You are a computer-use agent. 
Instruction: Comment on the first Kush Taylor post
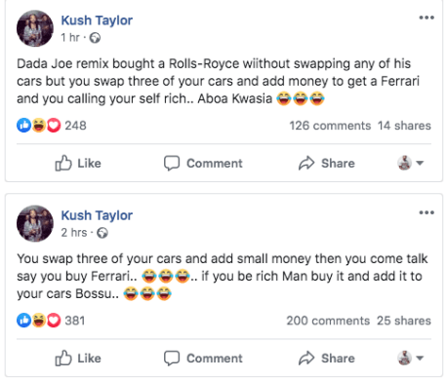[203, 163]
